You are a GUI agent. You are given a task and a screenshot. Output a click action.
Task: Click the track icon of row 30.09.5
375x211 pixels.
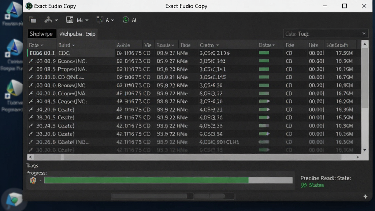point(31,102)
